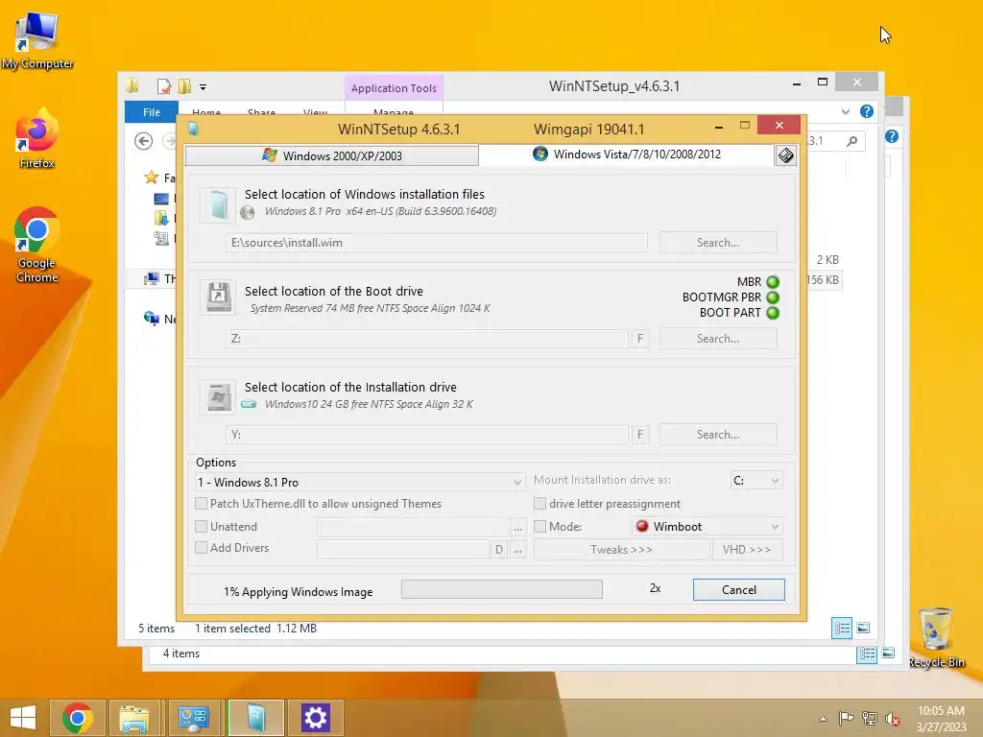Click F button beside Installation drive

point(640,435)
